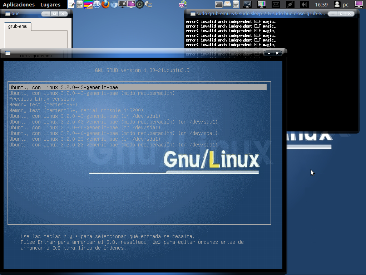Launch the text editor notepad-and-pencil icon
Viewport: 366px width, 275px height.
[71, 4]
